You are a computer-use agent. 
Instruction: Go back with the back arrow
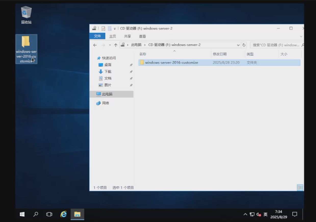[x=95, y=45]
